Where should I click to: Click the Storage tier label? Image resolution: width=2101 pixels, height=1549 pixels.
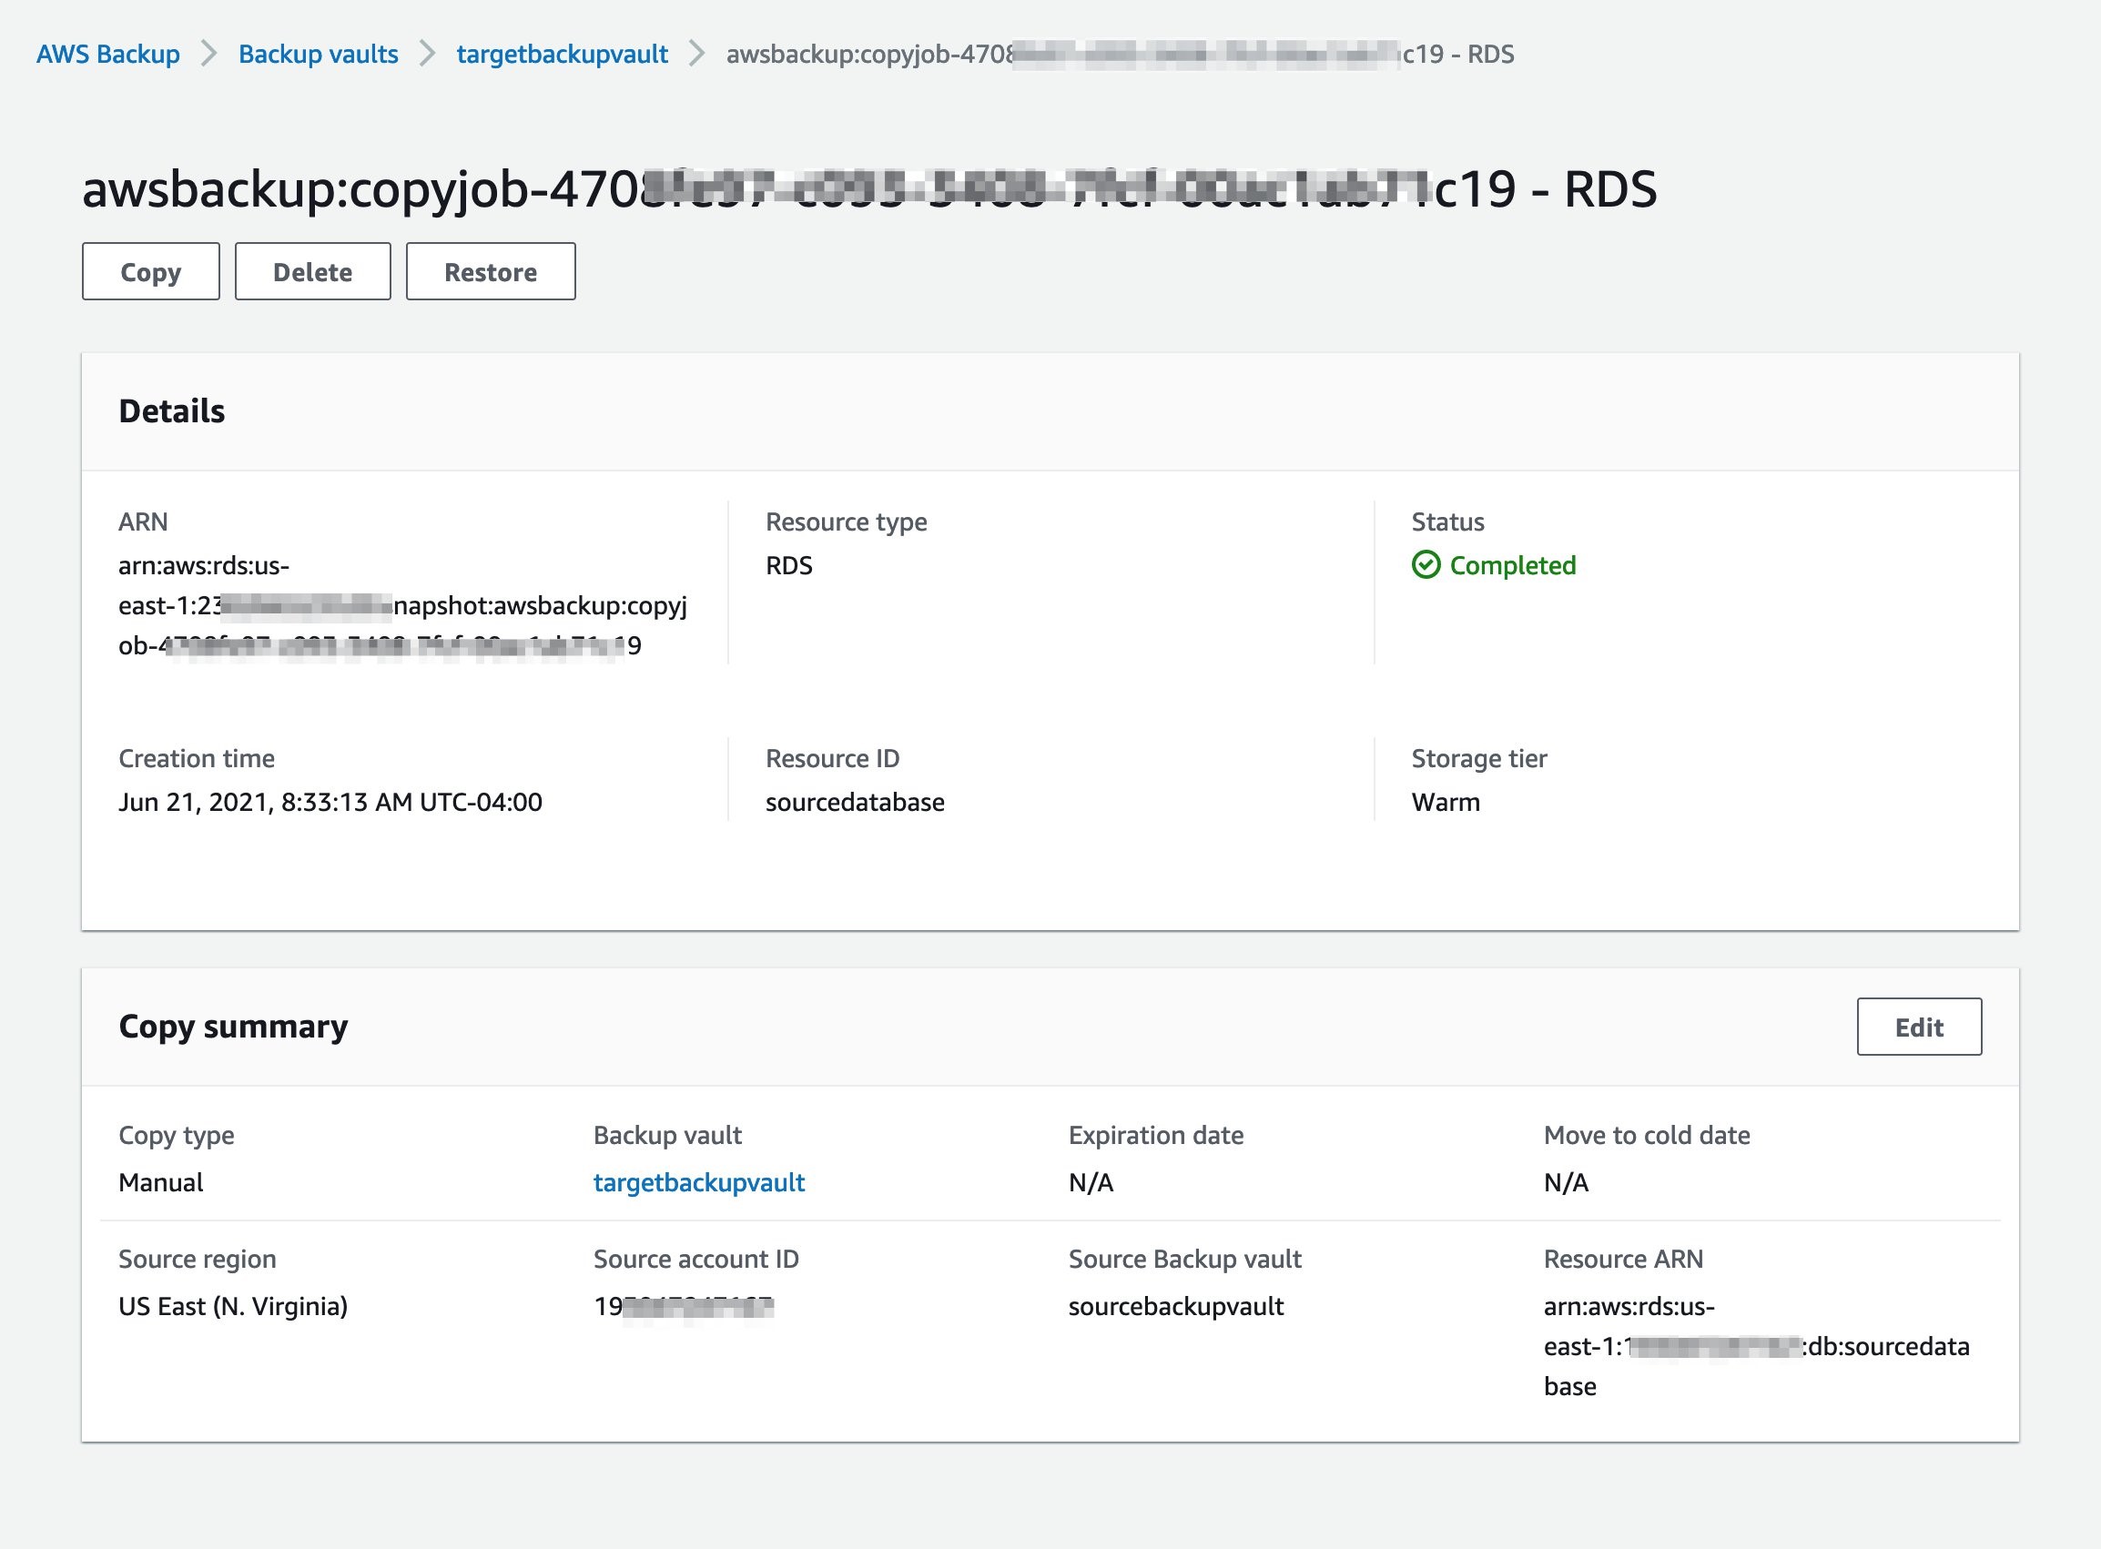1479,758
